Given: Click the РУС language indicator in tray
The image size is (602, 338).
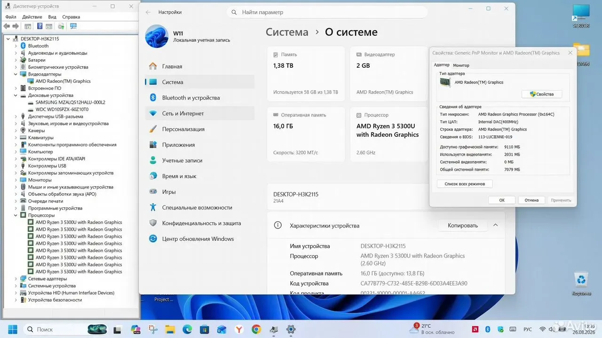Looking at the screenshot, I should [528, 329].
